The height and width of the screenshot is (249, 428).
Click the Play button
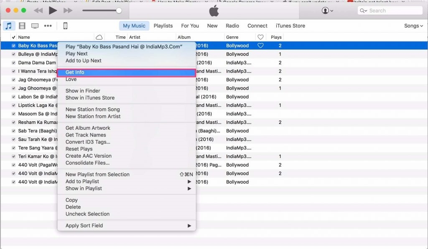(x=53, y=10)
